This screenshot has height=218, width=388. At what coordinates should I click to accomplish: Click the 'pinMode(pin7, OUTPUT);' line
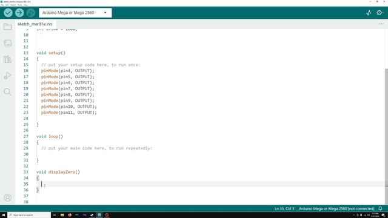(x=67, y=88)
